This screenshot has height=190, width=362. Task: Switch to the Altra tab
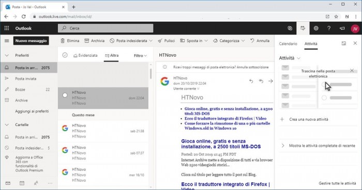[x=112, y=55]
